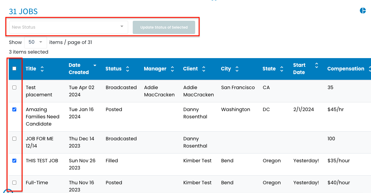Sort the table by Title column
371x193 pixels.
tap(43, 69)
